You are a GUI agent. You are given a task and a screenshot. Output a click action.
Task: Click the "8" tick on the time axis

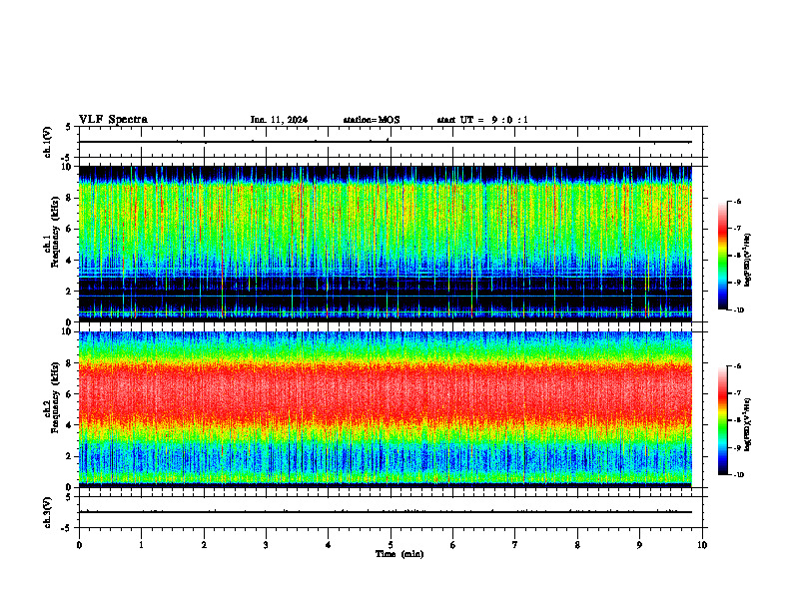click(x=577, y=545)
